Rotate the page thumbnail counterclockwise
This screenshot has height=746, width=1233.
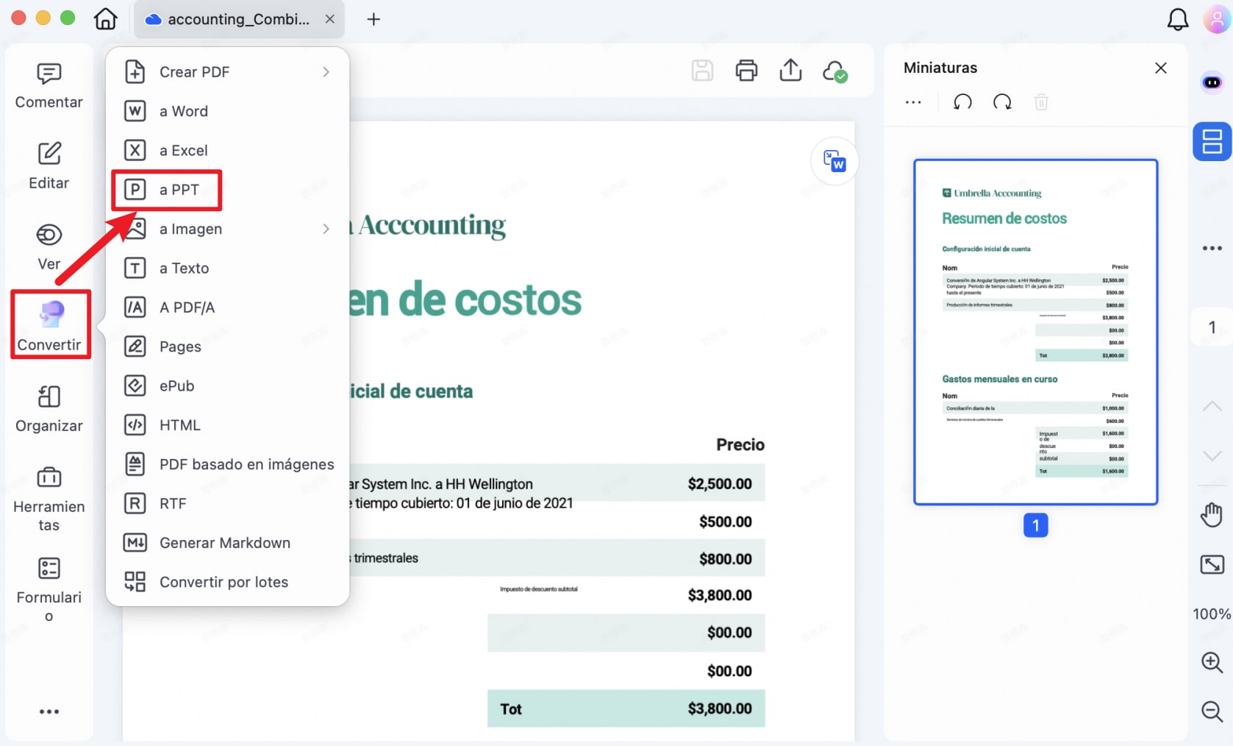[x=962, y=102]
